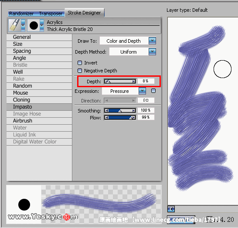Click the Depth slider left arrow
The width and height of the screenshot is (238, 228).
(106, 82)
